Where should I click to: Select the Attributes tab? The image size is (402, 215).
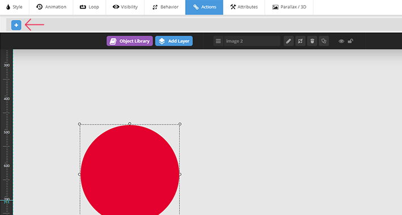(244, 7)
